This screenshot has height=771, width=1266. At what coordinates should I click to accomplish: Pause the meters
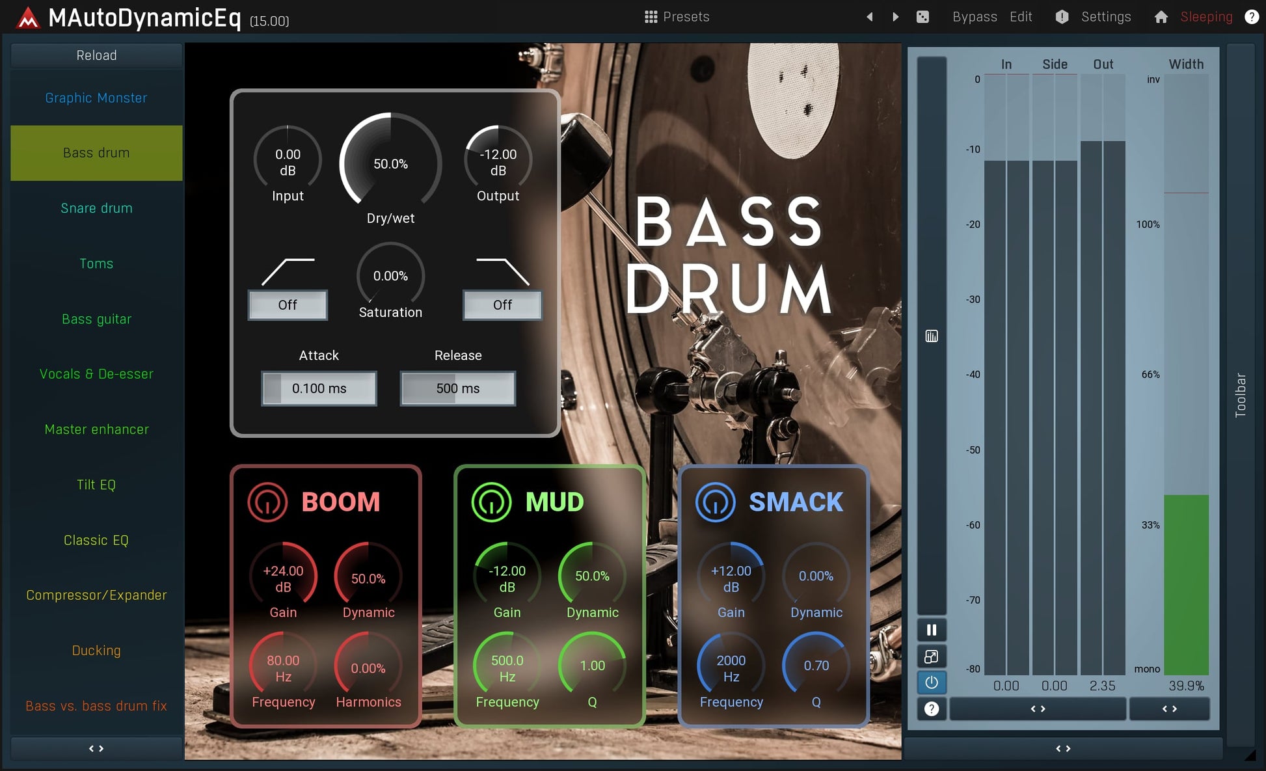(932, 630)
